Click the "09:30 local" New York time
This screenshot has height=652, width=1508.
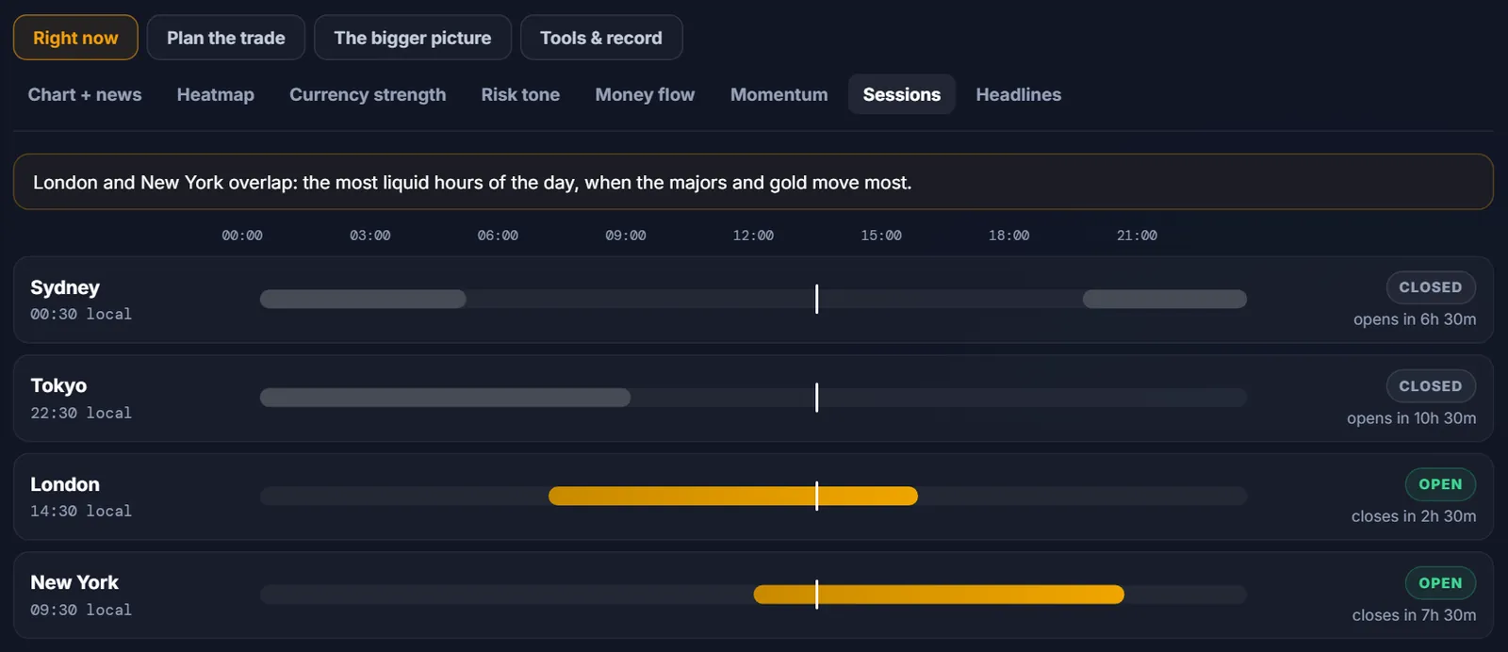click(x=81, y=610)
